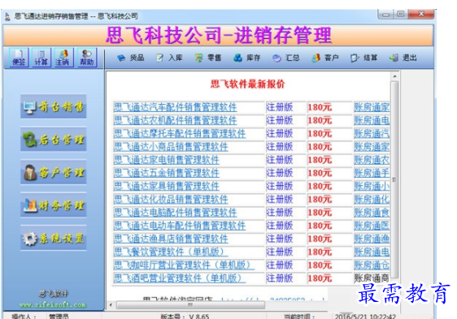457x319 pixels.
Task: Click the horizontal scrollbar left arrow
Action: pos(111,304)
